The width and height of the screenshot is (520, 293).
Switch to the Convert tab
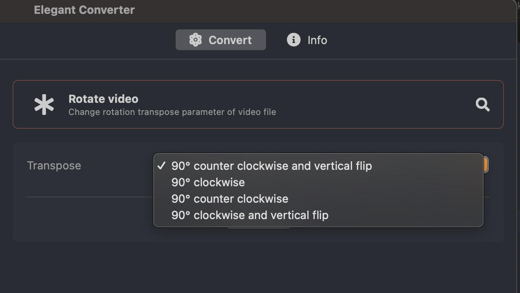point(221,40)
